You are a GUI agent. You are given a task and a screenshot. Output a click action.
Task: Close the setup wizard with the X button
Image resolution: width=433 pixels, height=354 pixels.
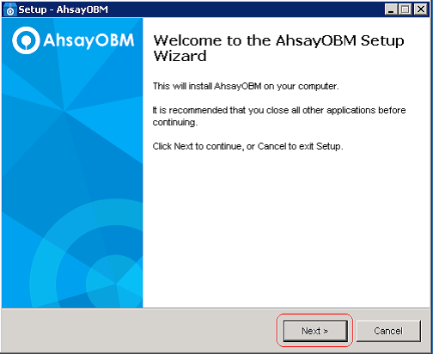pyautogui.click(x=421, y=9)
